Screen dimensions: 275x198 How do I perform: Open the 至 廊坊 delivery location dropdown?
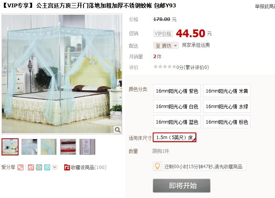pyautogui.click(x=166, y=45)
